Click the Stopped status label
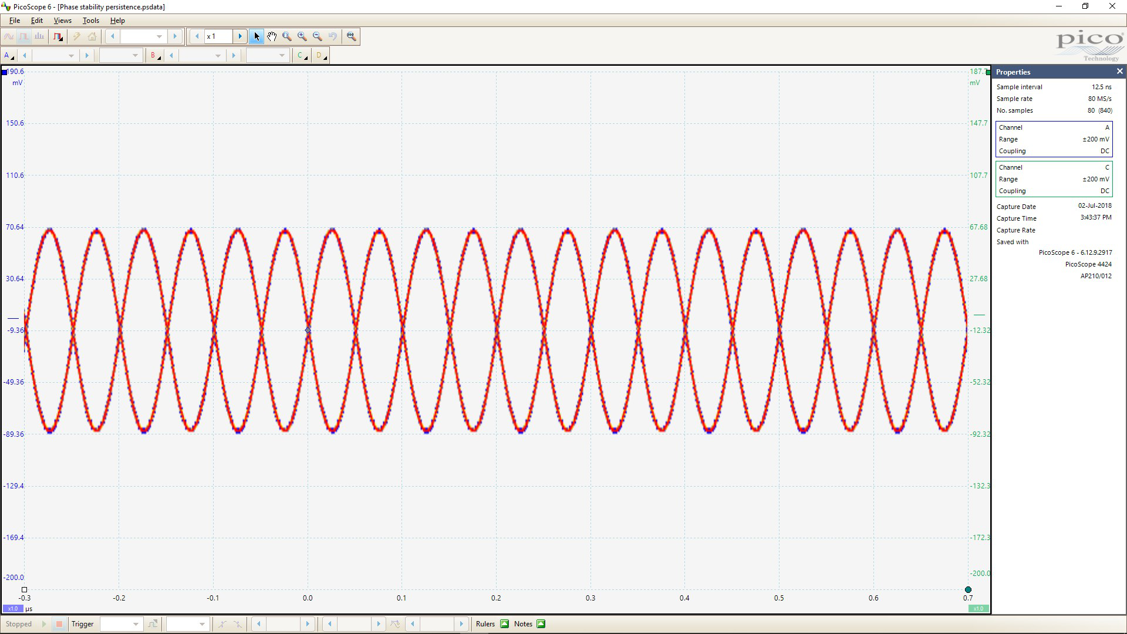 (19, 624)
